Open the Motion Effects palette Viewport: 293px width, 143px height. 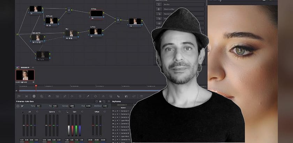(x=57, y=96)
